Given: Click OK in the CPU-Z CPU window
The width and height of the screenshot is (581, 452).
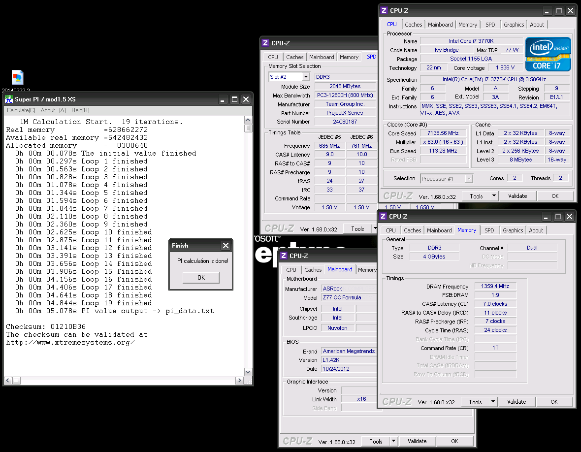Looking at the screenshot, I should pyautogui.click(x=555, y=196).
